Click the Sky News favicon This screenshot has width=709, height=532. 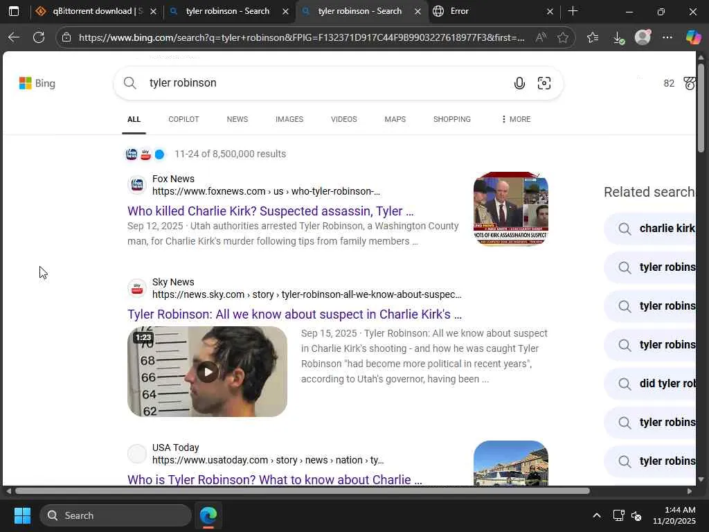pos(136,287)
